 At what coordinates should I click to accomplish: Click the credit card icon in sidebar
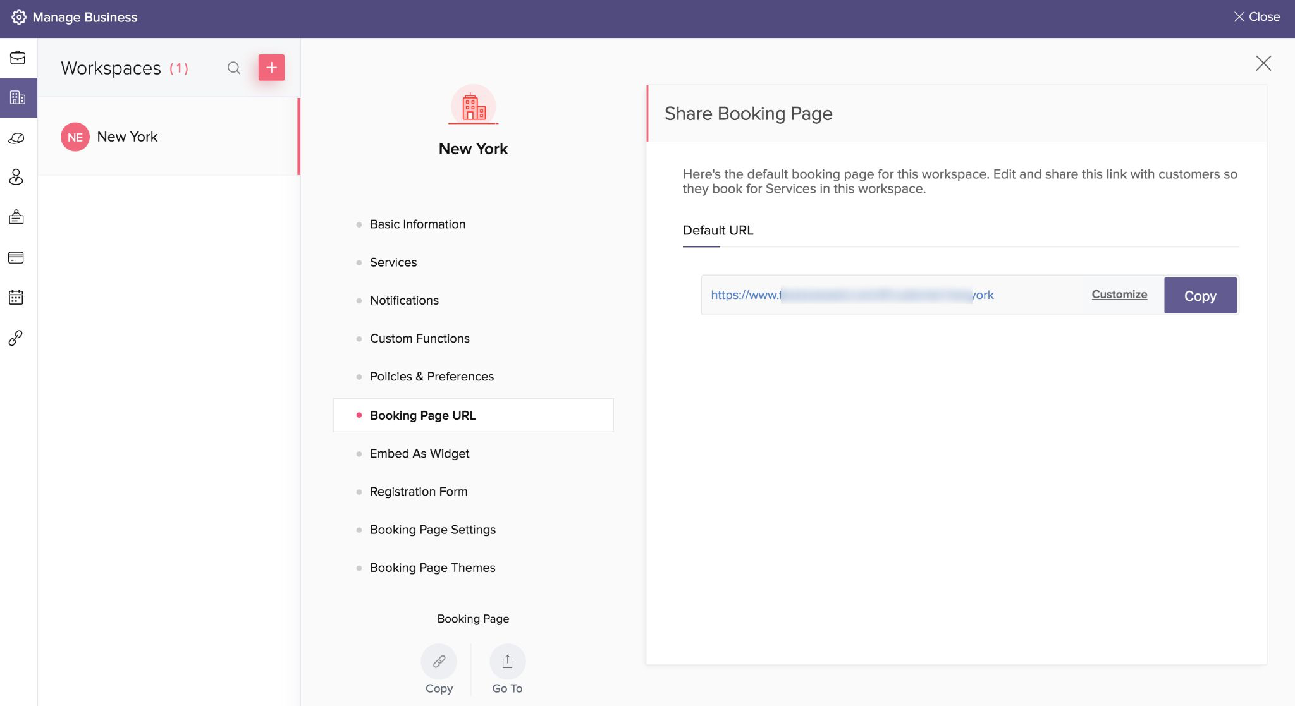[16, 258]
